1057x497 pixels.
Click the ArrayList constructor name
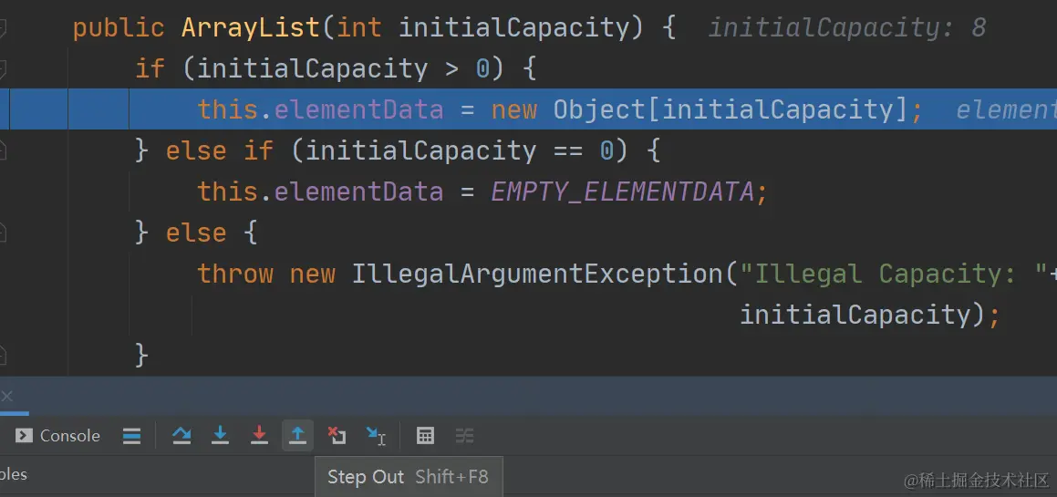pyautogui.click(x=251, y=27)
